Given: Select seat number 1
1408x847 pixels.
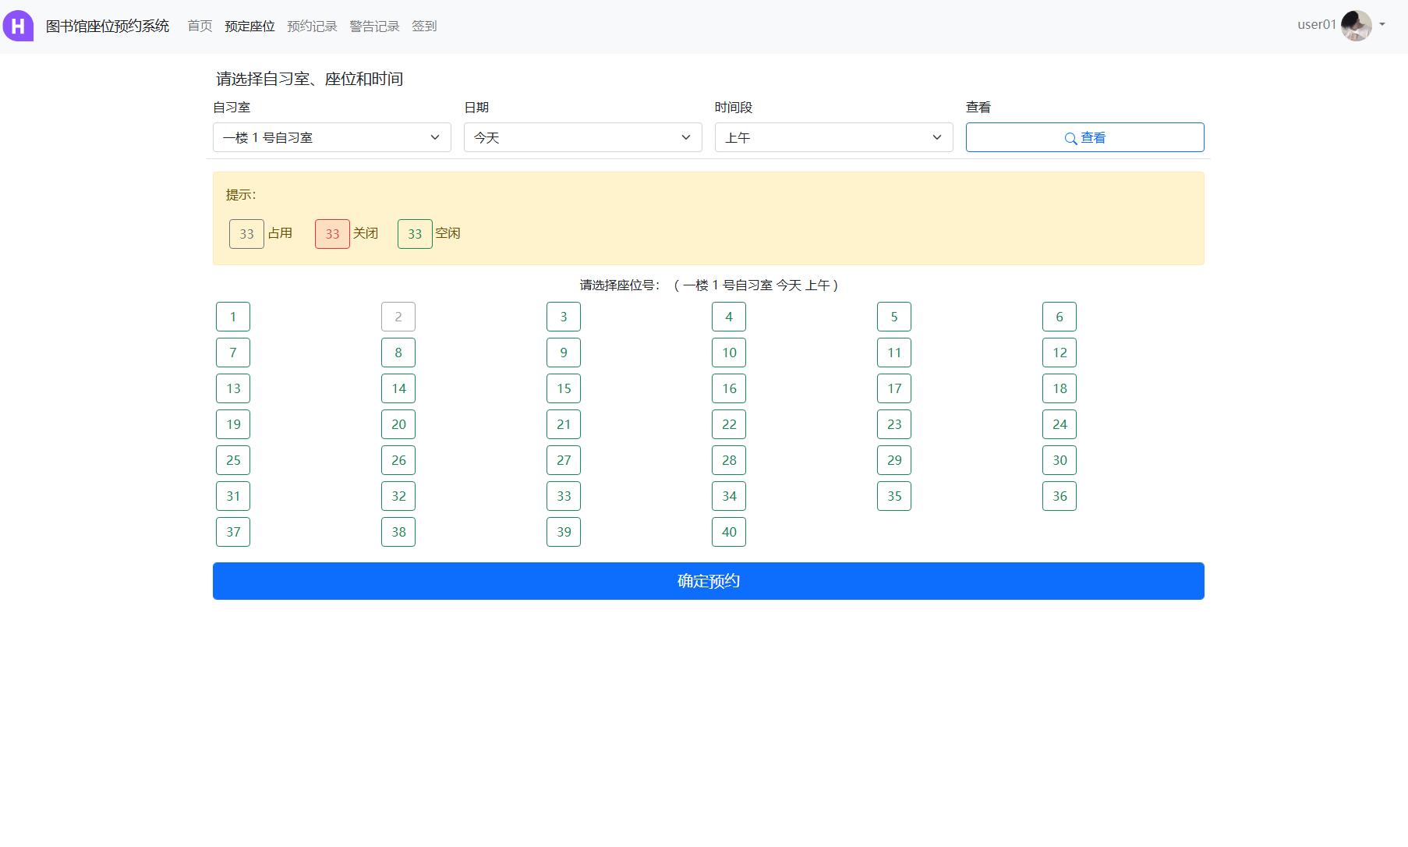Looking at the screenshot, I should pos(233,317).
